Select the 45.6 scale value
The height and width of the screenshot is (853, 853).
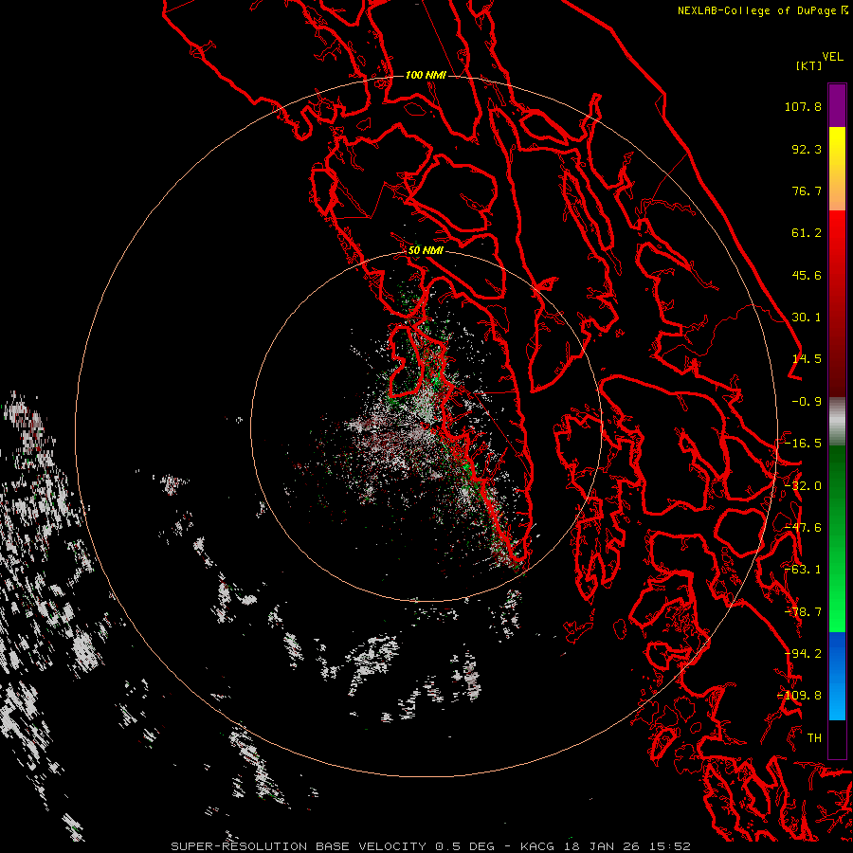coord(807,275)
